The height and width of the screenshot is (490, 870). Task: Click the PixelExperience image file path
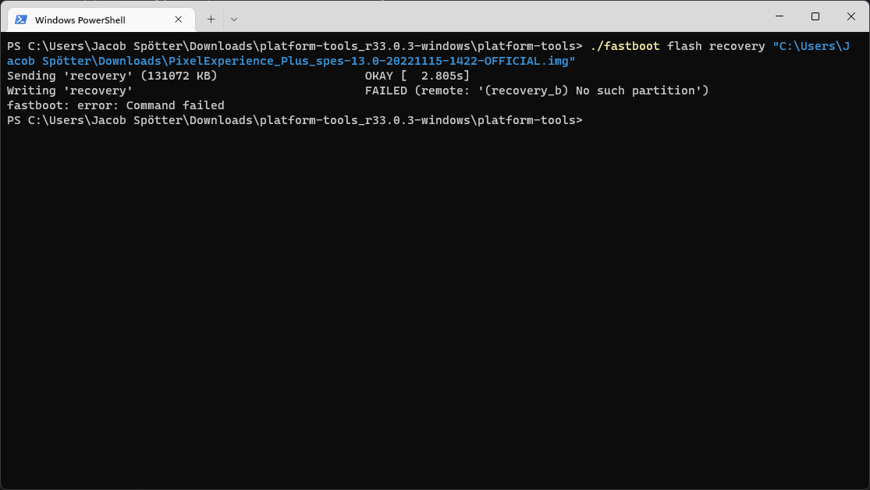click(x=291, y=61)
